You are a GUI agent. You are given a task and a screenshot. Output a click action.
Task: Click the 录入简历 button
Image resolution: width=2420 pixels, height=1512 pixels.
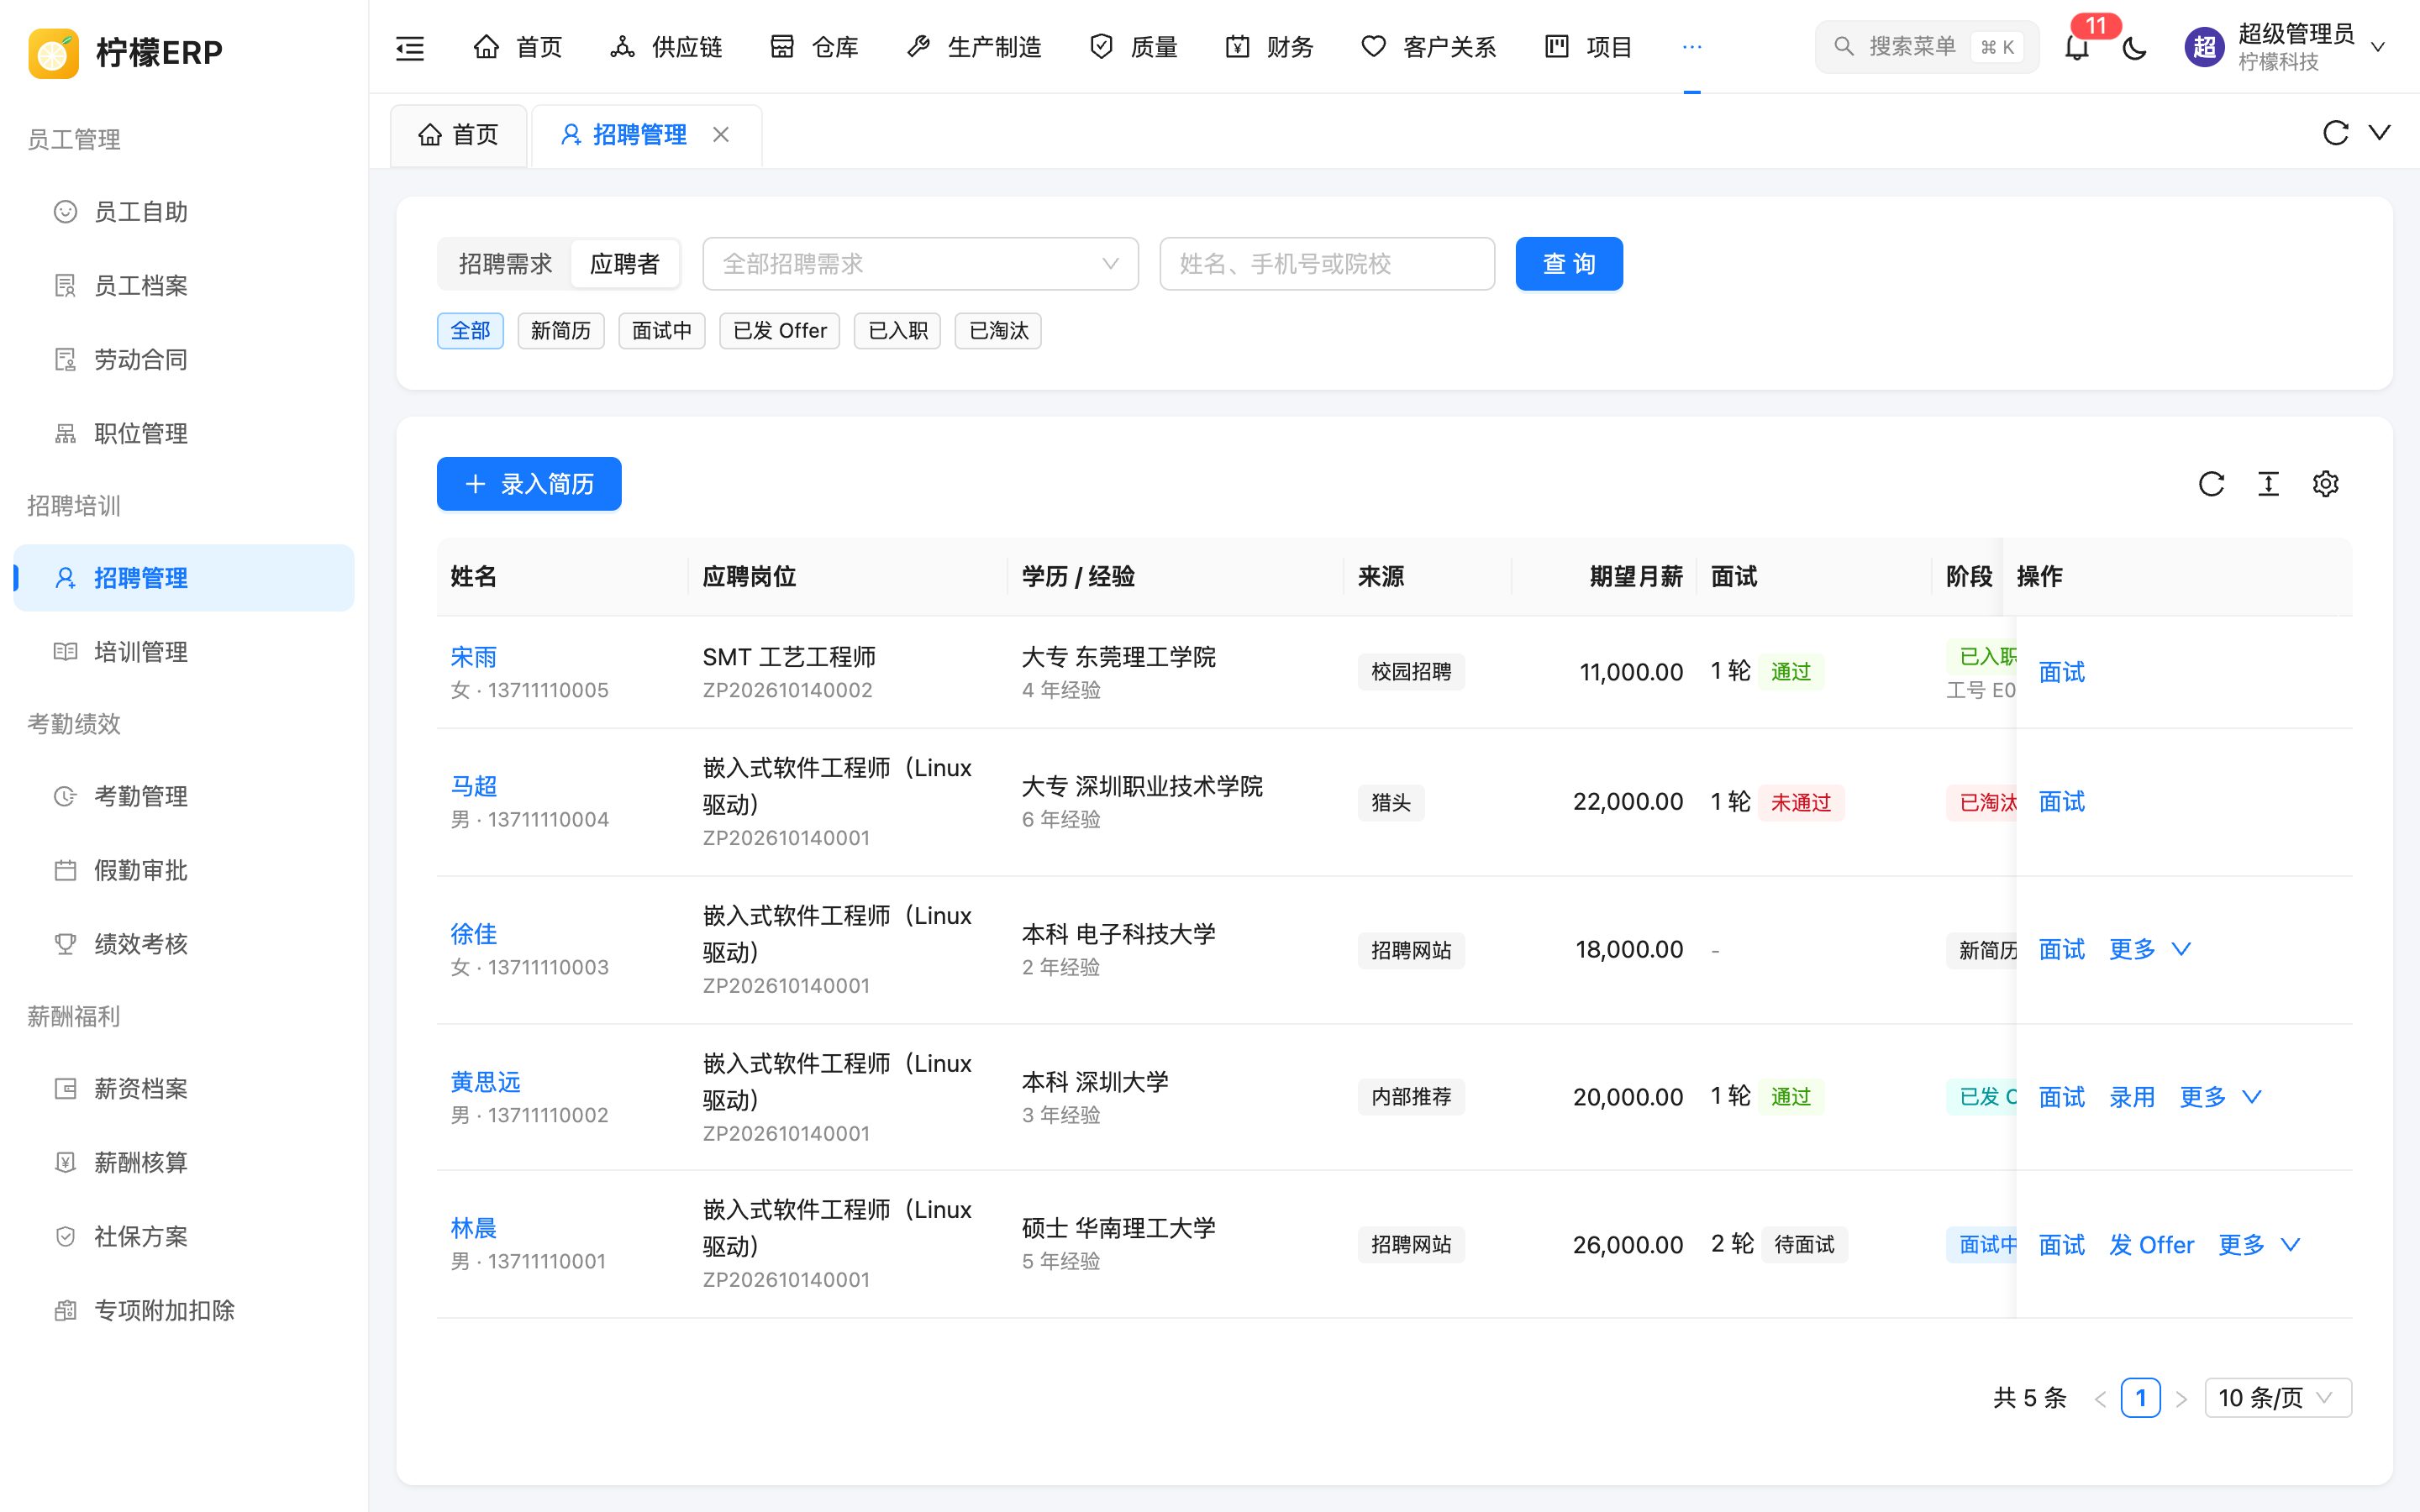click(529, 484)
